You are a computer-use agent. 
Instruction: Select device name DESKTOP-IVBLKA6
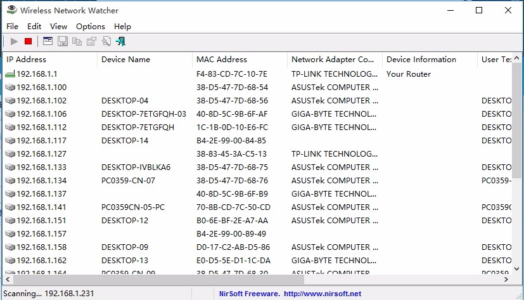point(136,167)
